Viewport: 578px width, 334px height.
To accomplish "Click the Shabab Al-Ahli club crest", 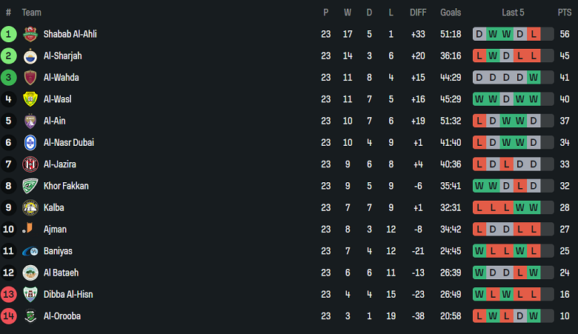I will pos(30,34).
